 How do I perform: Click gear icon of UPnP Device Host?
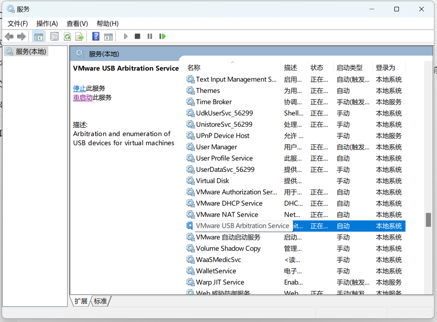tap(191, 136)
